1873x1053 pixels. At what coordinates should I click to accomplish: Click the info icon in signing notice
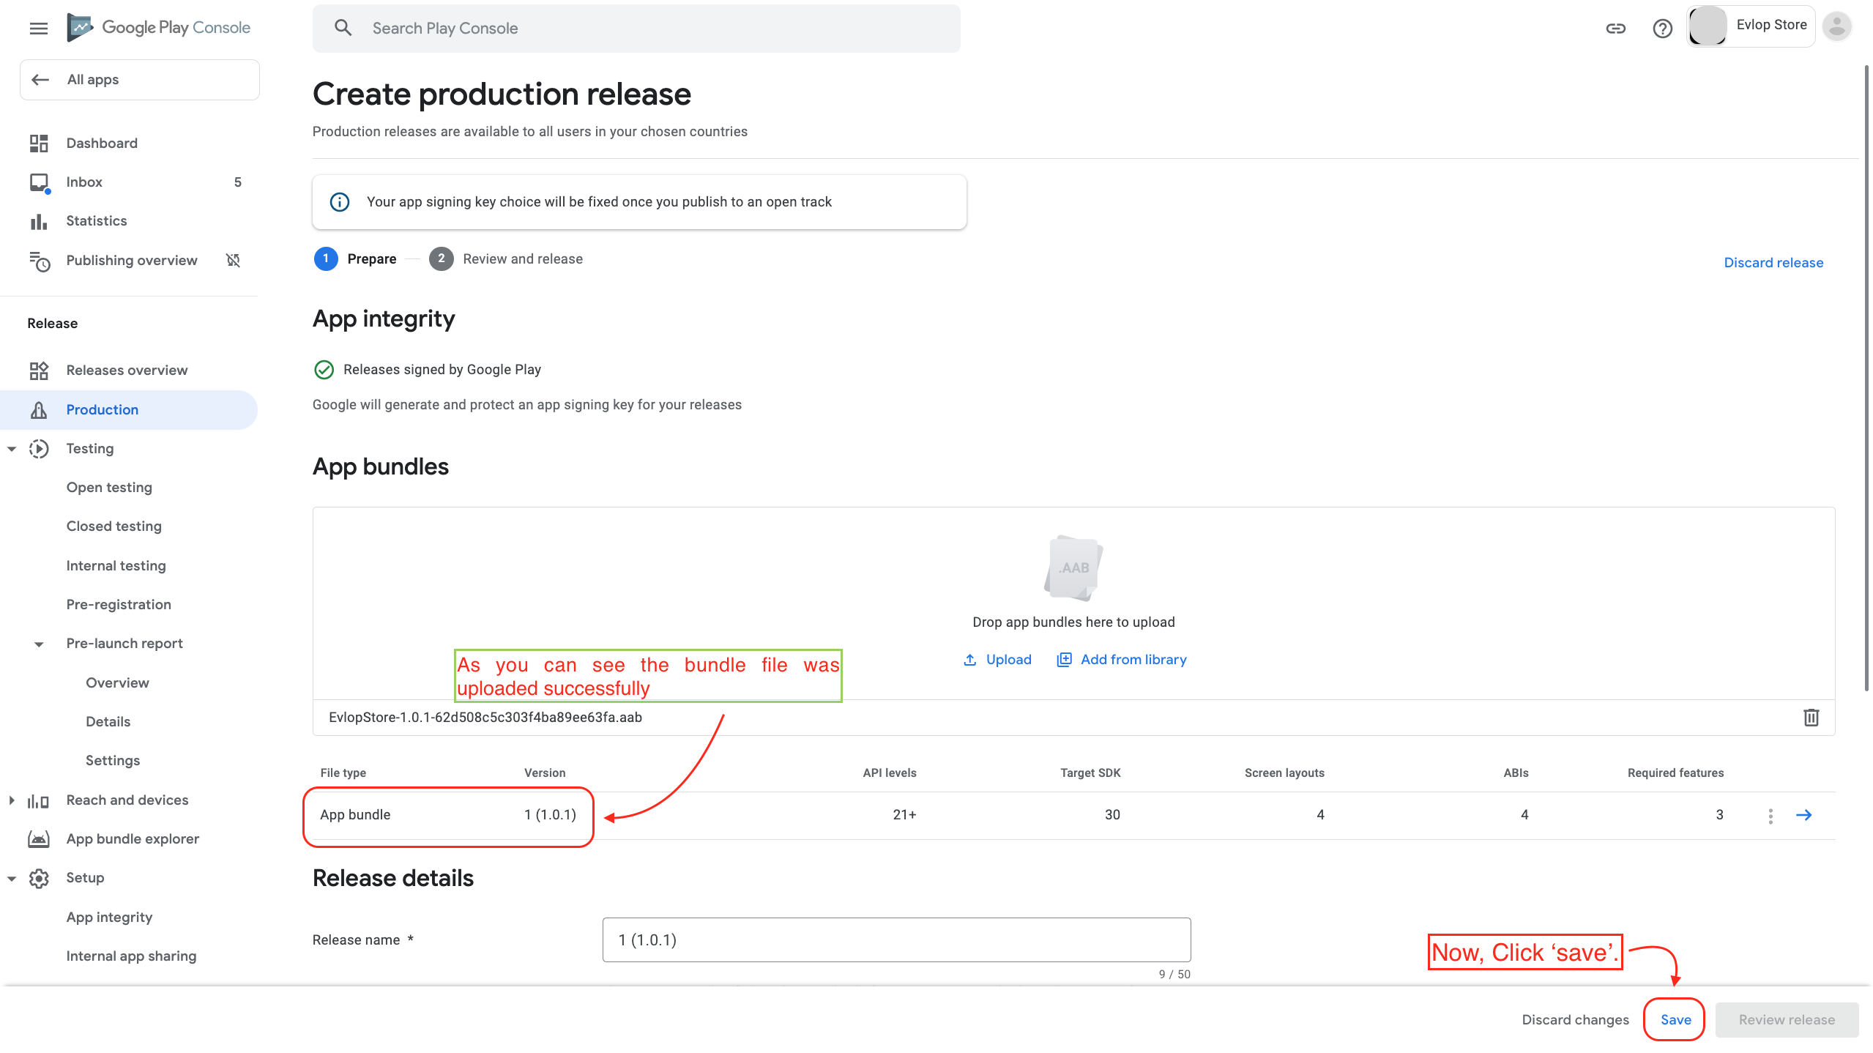coord(340,201)
